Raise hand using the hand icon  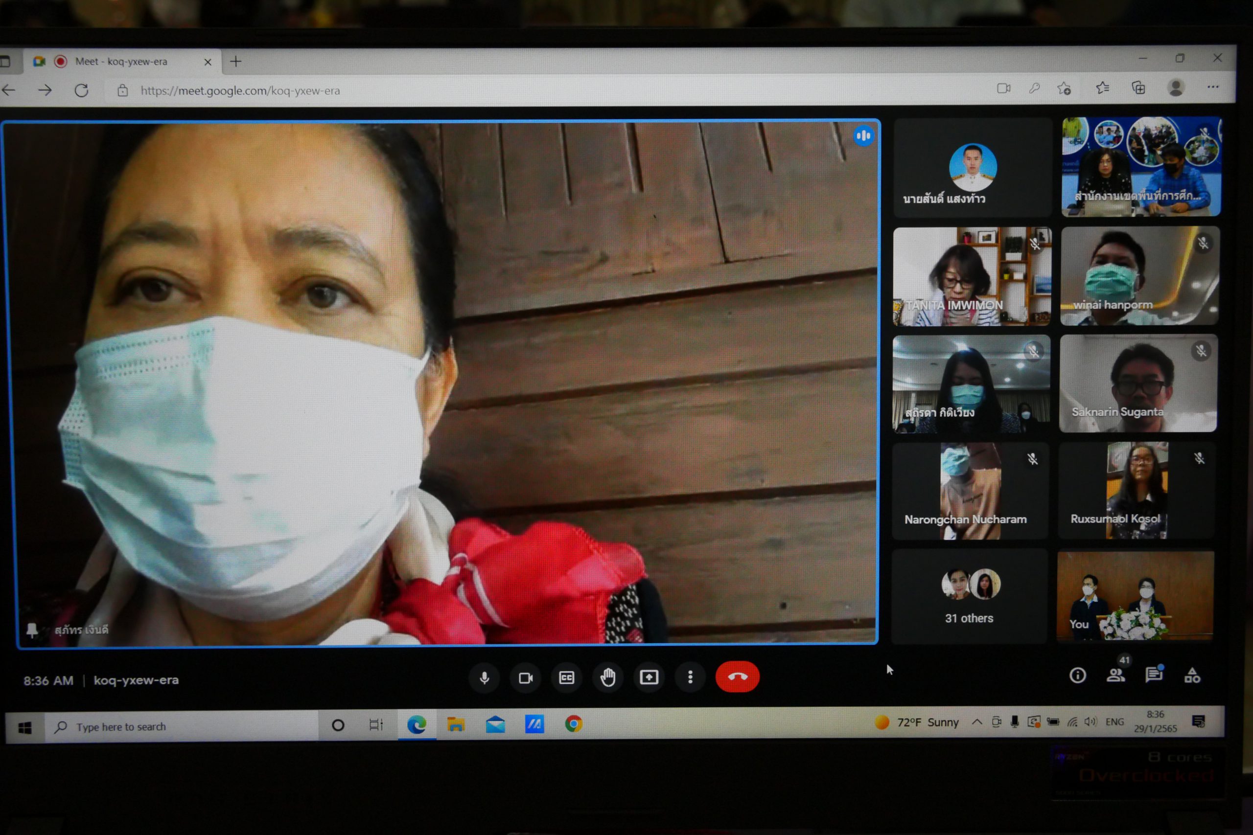point(608,678)
